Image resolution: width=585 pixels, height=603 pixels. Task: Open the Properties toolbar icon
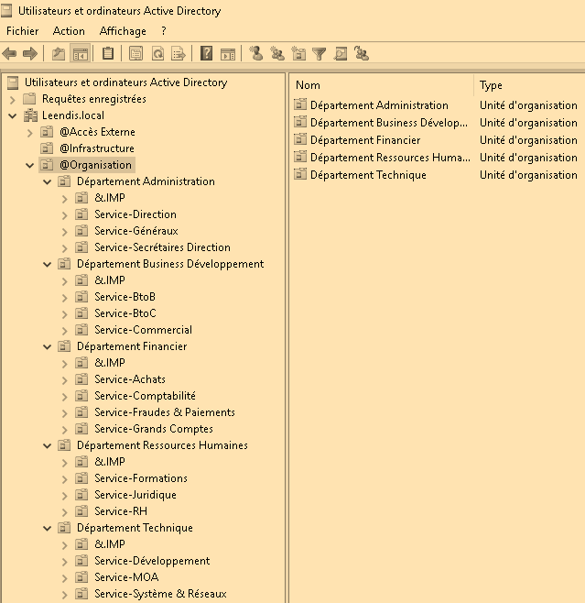[x=136, y=53]
